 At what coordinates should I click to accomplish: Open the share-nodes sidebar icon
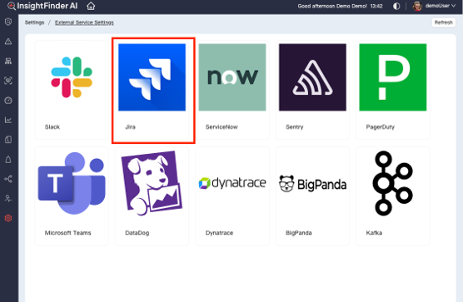pyautogui.click(x=8, y=179)
